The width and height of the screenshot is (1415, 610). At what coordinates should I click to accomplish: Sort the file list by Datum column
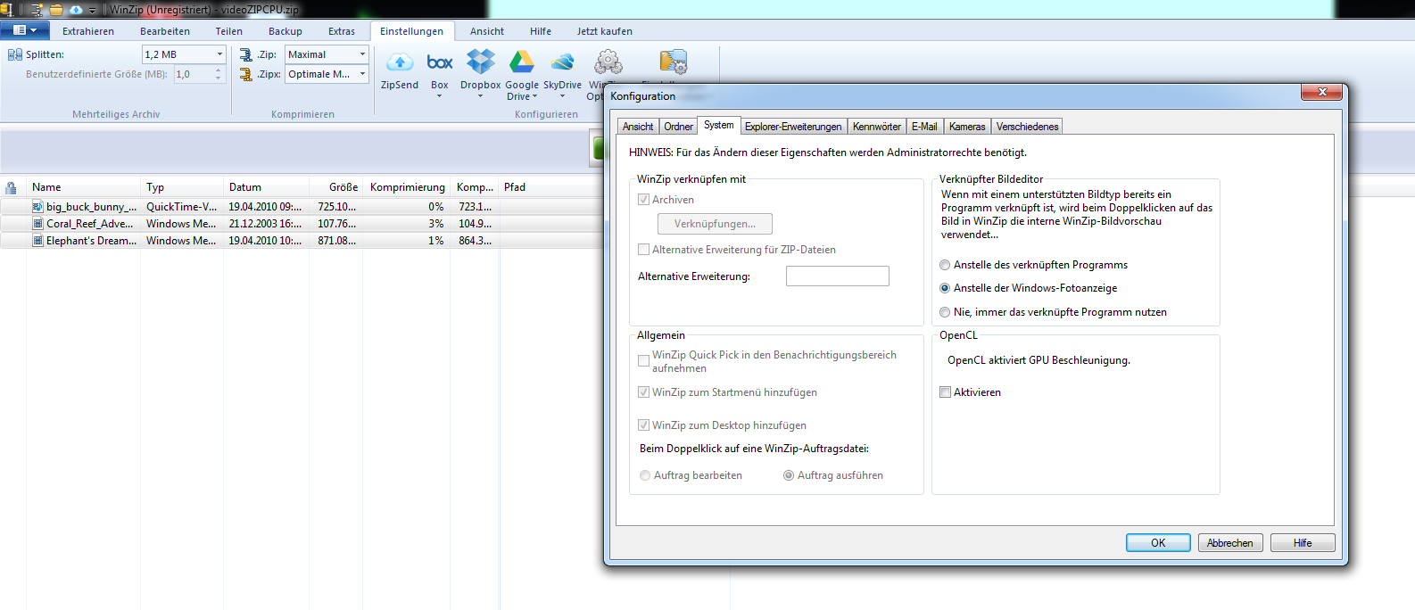(266, 187)
